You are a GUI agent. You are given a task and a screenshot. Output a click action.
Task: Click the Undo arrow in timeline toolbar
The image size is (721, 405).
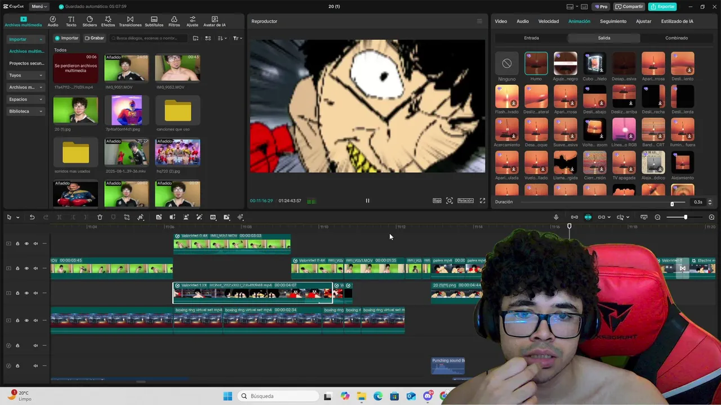32,217
